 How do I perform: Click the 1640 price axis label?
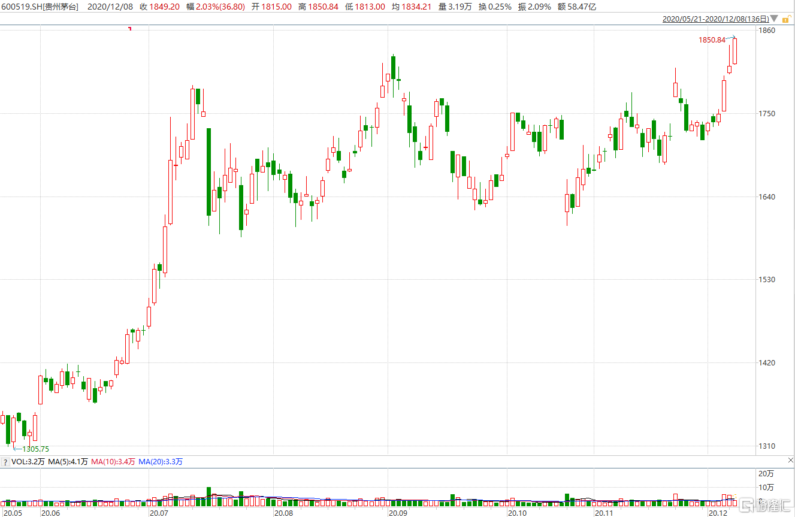point(767,196)
